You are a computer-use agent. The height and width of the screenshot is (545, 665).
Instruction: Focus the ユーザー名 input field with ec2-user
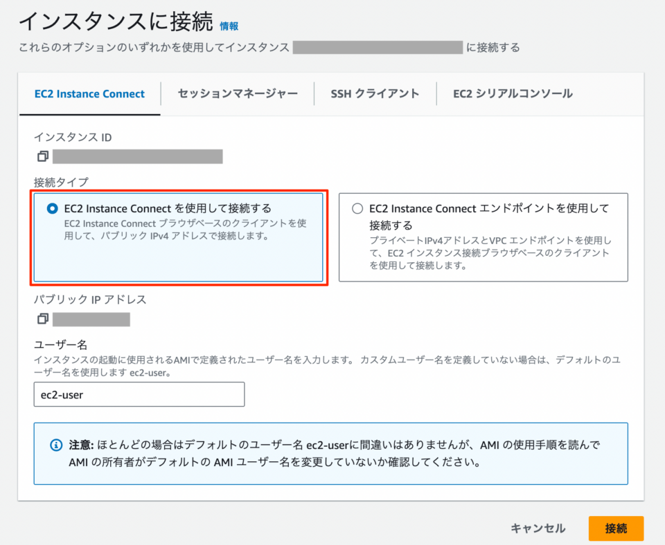tap(139, 394)
